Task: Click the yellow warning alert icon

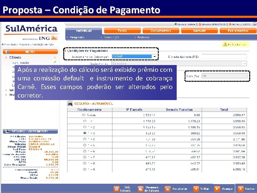Action: click(225, 44)
